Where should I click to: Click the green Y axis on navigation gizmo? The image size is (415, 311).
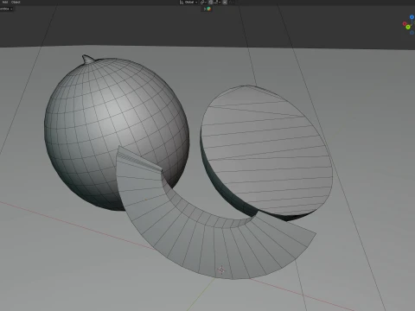click(x=408, y=27)
